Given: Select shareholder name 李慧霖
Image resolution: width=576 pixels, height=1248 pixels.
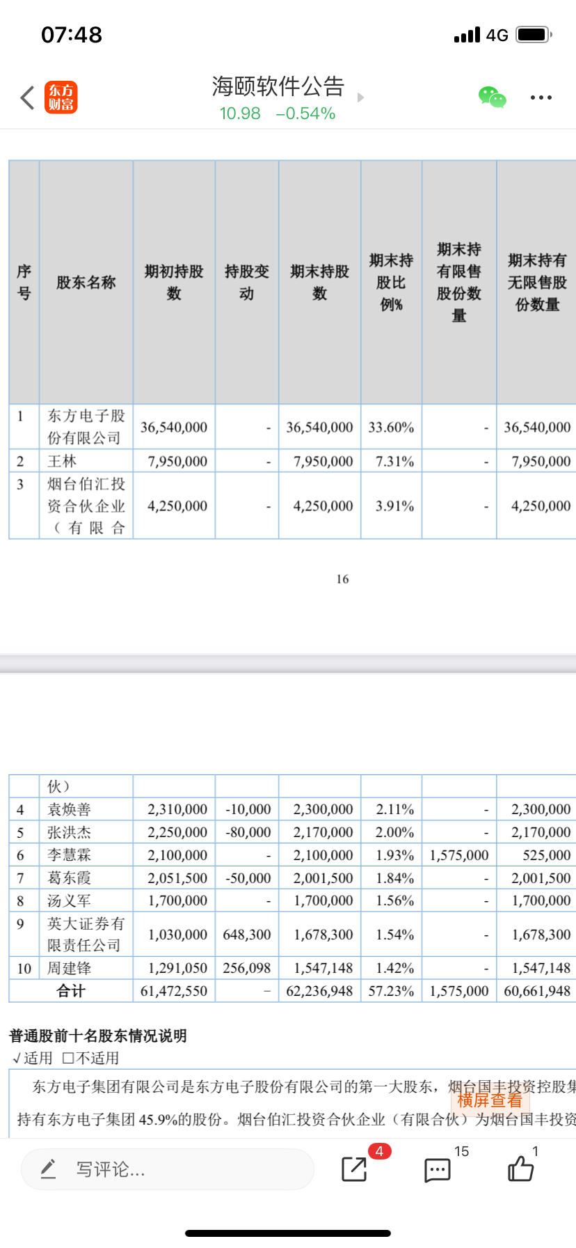Looking at the screenshot, I should pos(69,855).
